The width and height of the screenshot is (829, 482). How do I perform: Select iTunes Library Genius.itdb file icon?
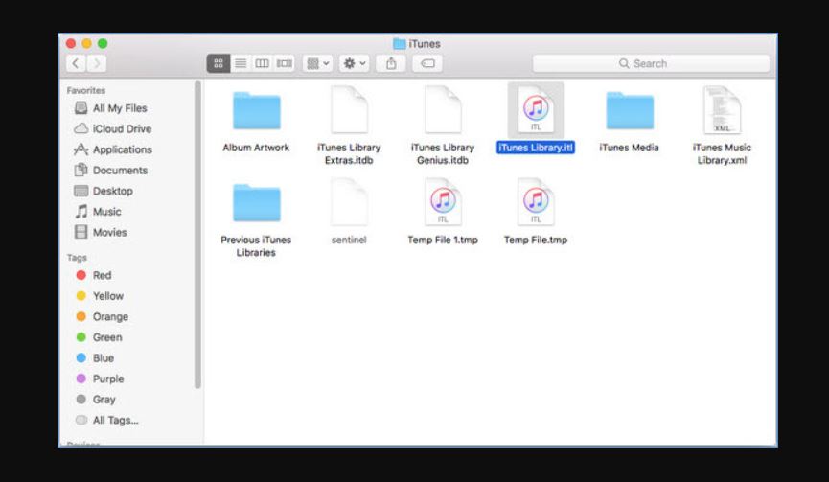pyautogui.click(x=443, y=110)
